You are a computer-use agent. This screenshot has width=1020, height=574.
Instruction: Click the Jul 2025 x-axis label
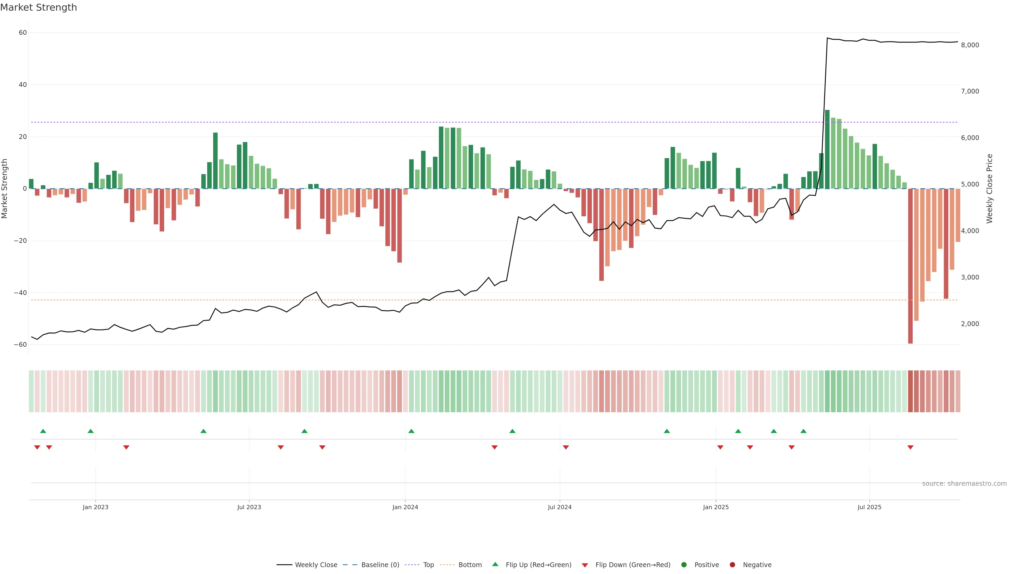[x=869, y=507]
